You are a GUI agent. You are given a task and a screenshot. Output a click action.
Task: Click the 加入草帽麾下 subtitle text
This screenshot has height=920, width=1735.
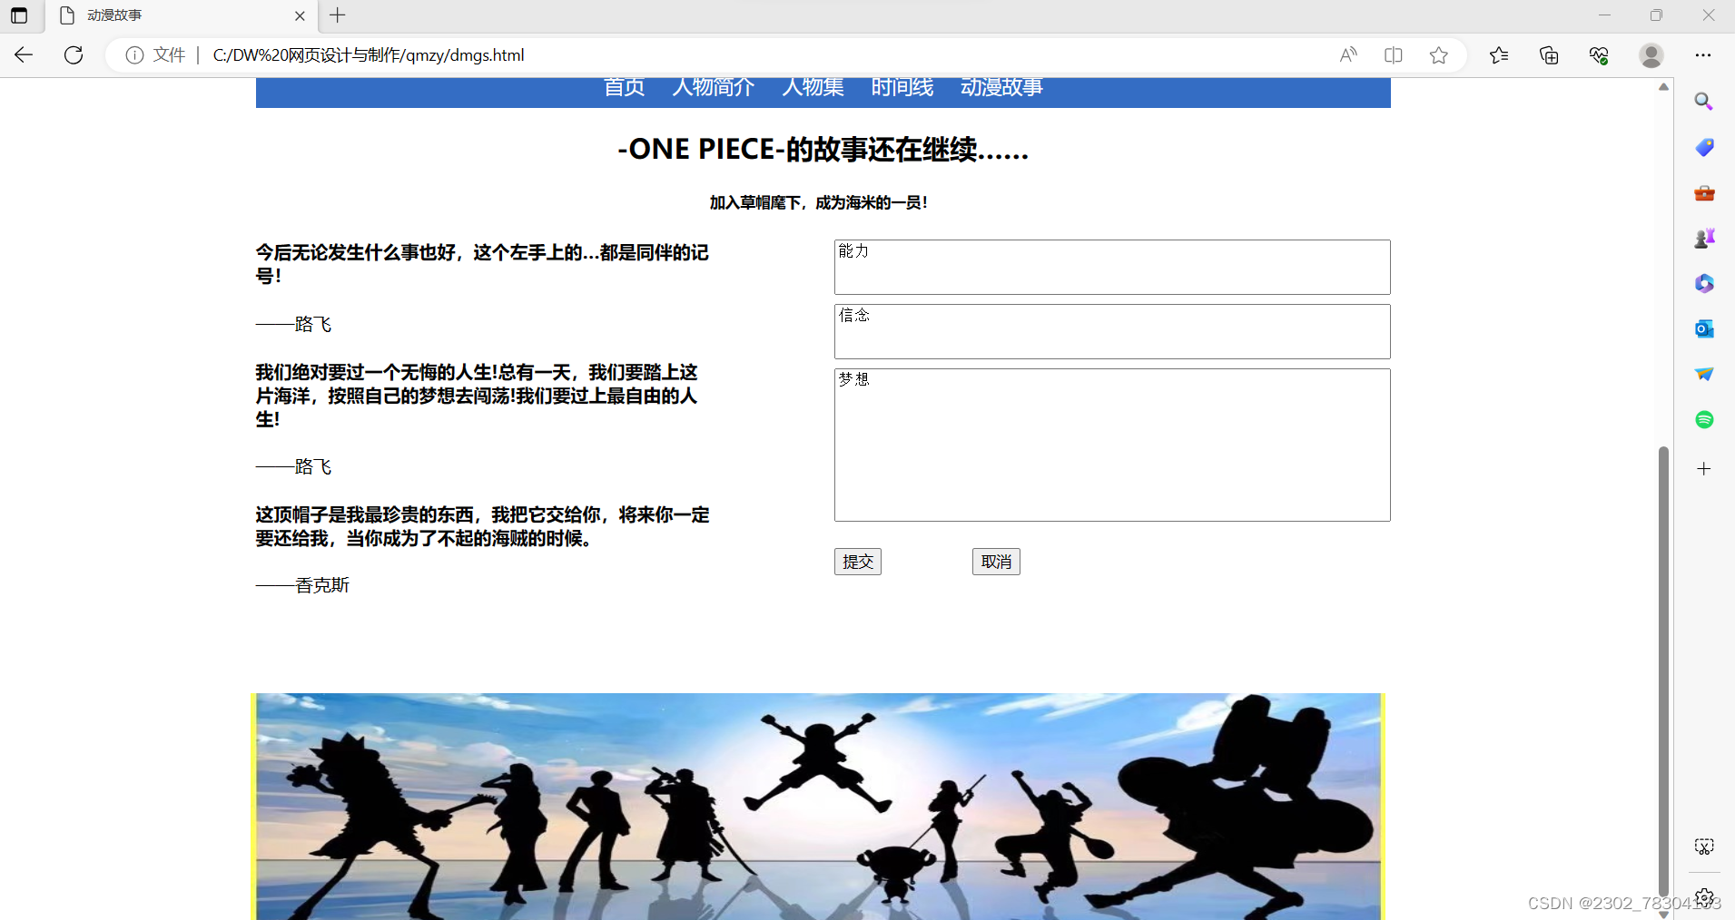tap(818, 202)
